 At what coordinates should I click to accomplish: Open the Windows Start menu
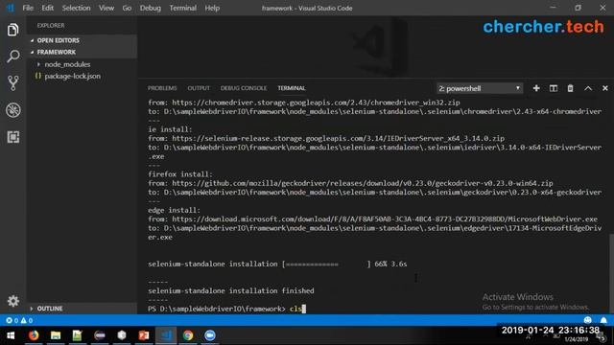(11, 335)
